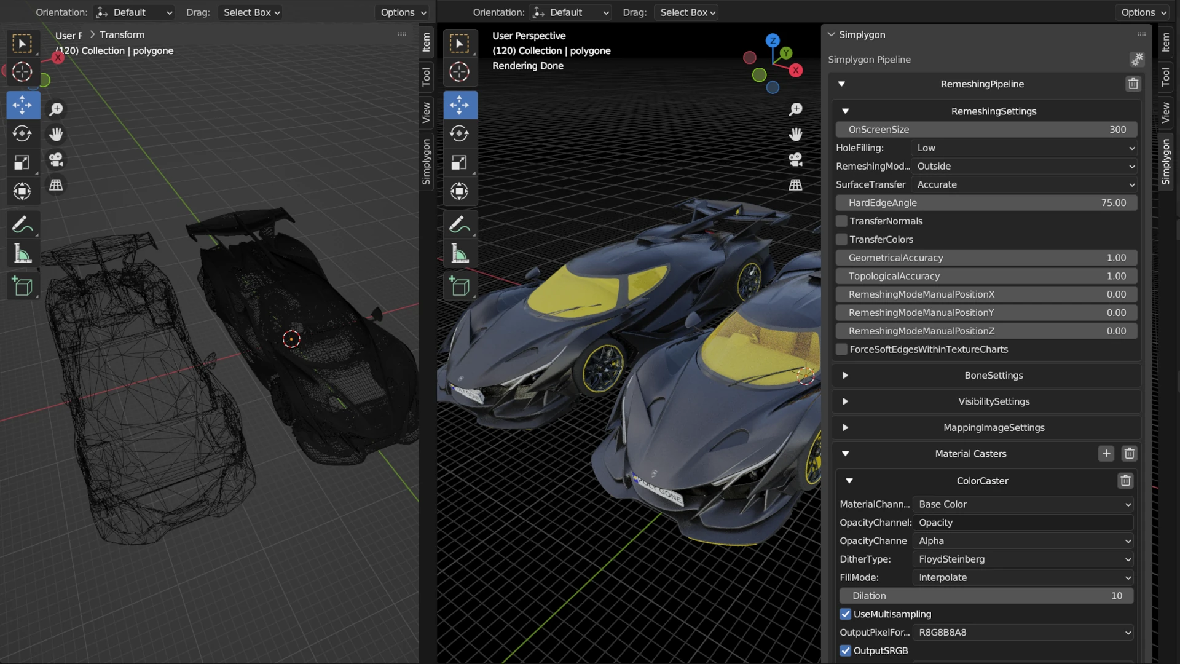This screenshot has width=1180, height=664.
Task: Activate the Rotate tool in right viewport
Action: point(460,133)
